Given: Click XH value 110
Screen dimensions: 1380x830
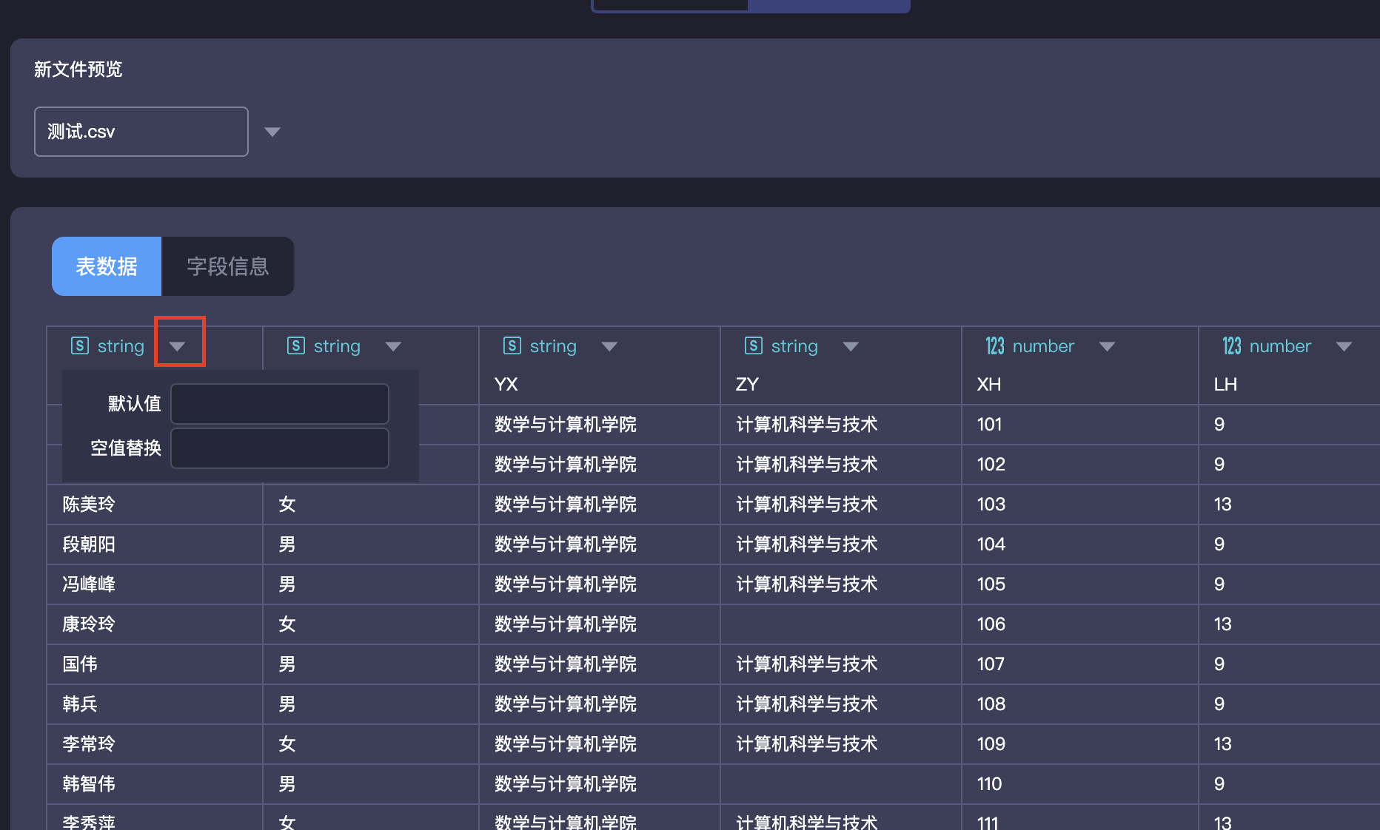Looking at the screenshot, I should 989,784.
